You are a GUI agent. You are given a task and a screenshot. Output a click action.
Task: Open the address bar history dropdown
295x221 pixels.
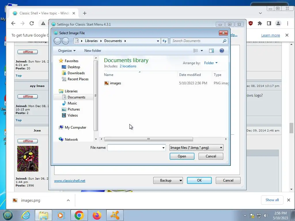coord(158,41)
